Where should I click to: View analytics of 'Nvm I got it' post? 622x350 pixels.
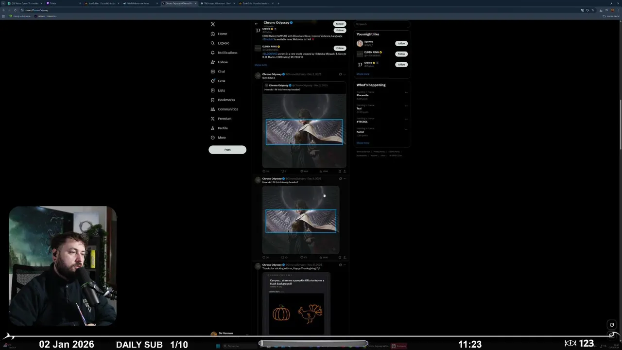tap(324, 171)
